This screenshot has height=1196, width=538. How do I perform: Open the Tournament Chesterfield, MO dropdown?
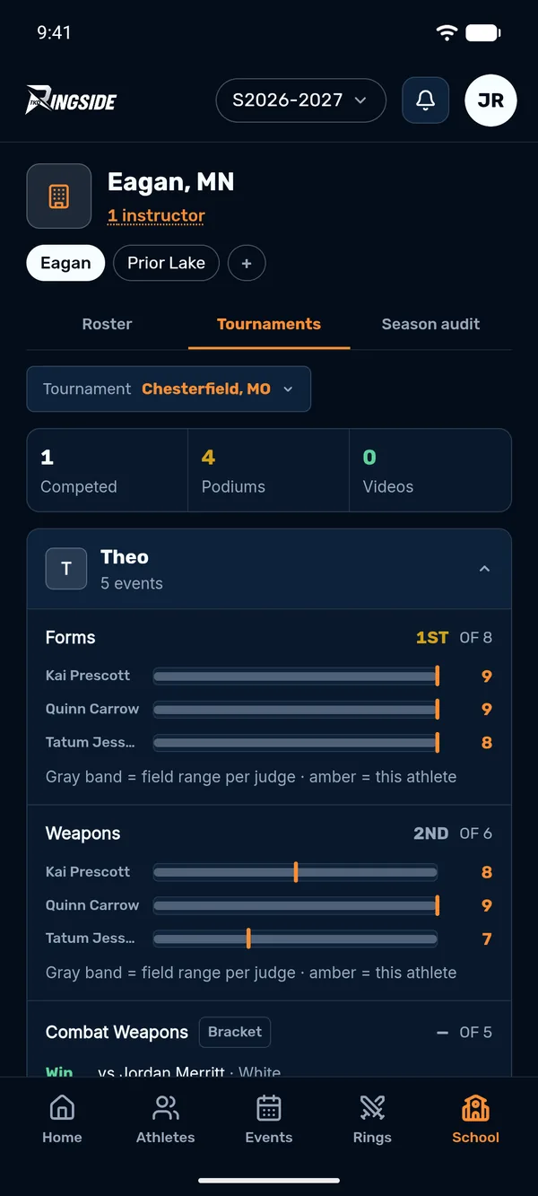[x=169, y=388]
